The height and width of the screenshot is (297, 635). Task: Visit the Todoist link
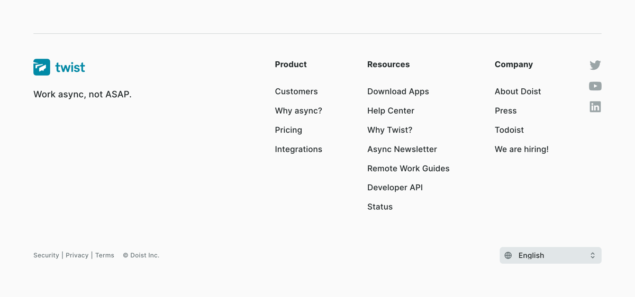[x=509, y=130]
